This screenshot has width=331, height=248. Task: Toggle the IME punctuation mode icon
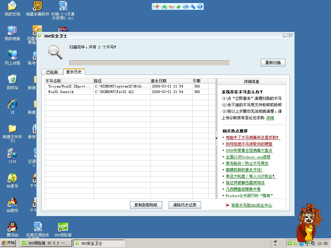(171, 7)
